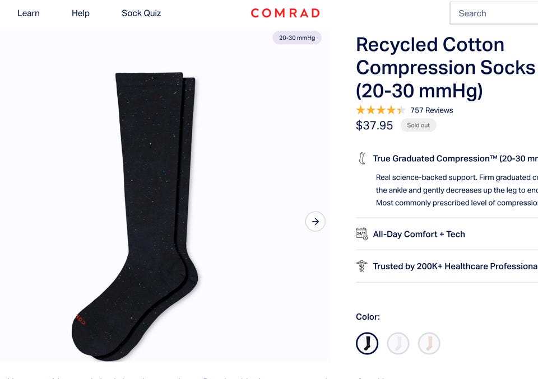Open the Help menu item

tap(81, 13)
